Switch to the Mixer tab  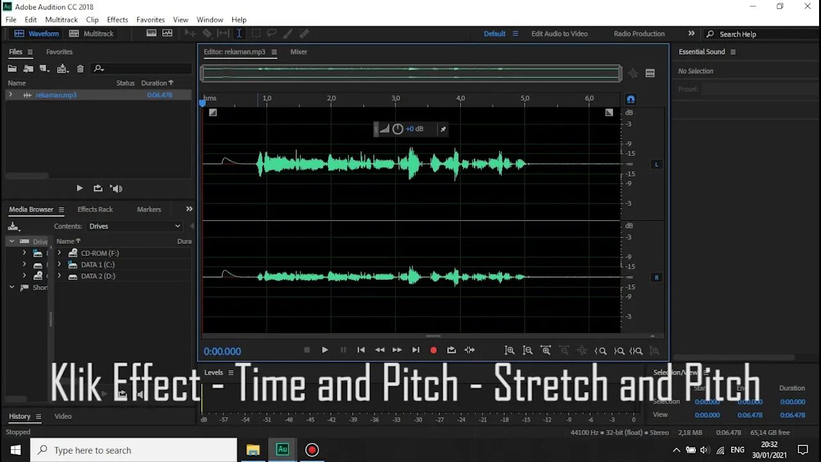coord(299,52)
